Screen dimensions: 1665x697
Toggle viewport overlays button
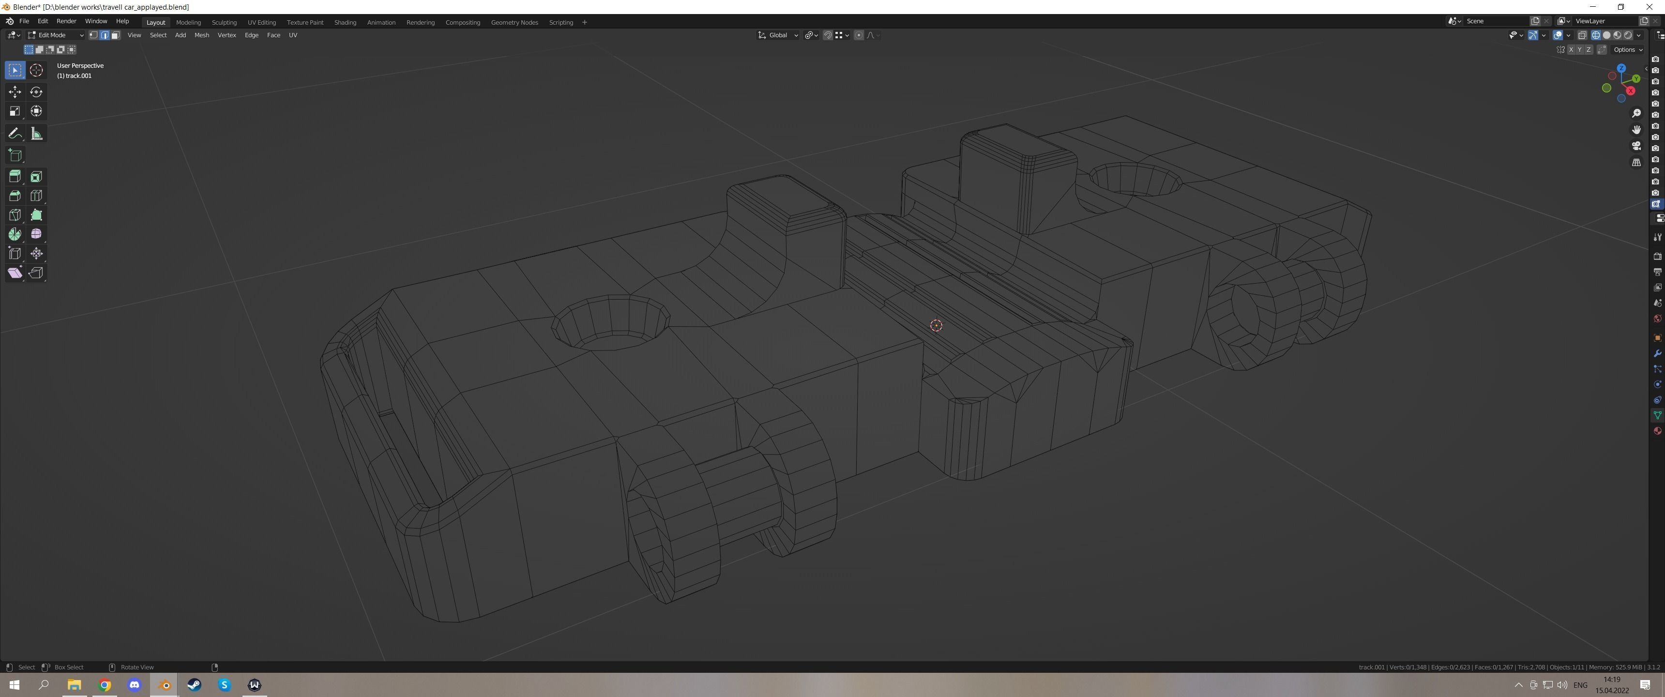point(1559,35)
